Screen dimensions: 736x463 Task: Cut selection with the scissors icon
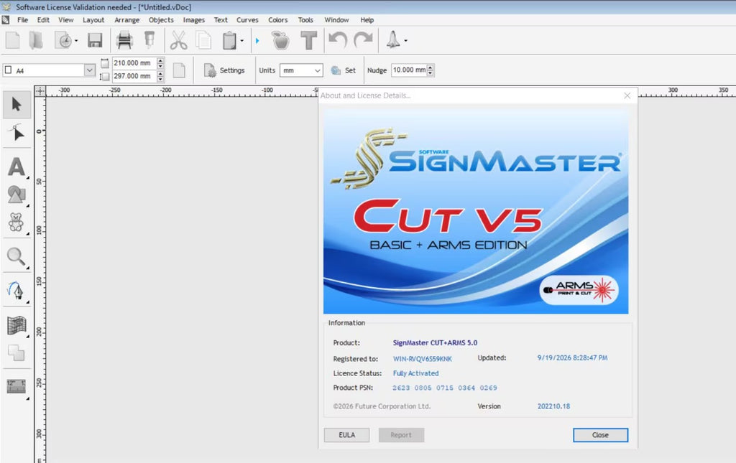[178, 40]
